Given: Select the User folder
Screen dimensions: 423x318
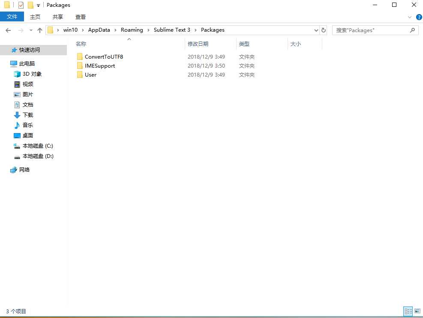Looking at the screenshot, I should [x=91, y=74].
